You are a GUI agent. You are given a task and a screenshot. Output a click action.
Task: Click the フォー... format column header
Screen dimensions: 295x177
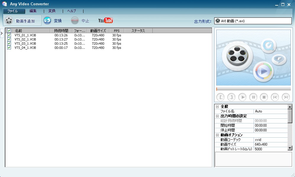tap(80, 30)
